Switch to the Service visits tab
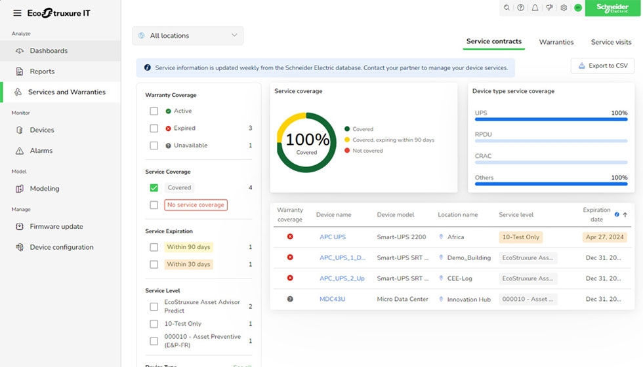Screen dimensions: 643x367 [x=611, y=42]
